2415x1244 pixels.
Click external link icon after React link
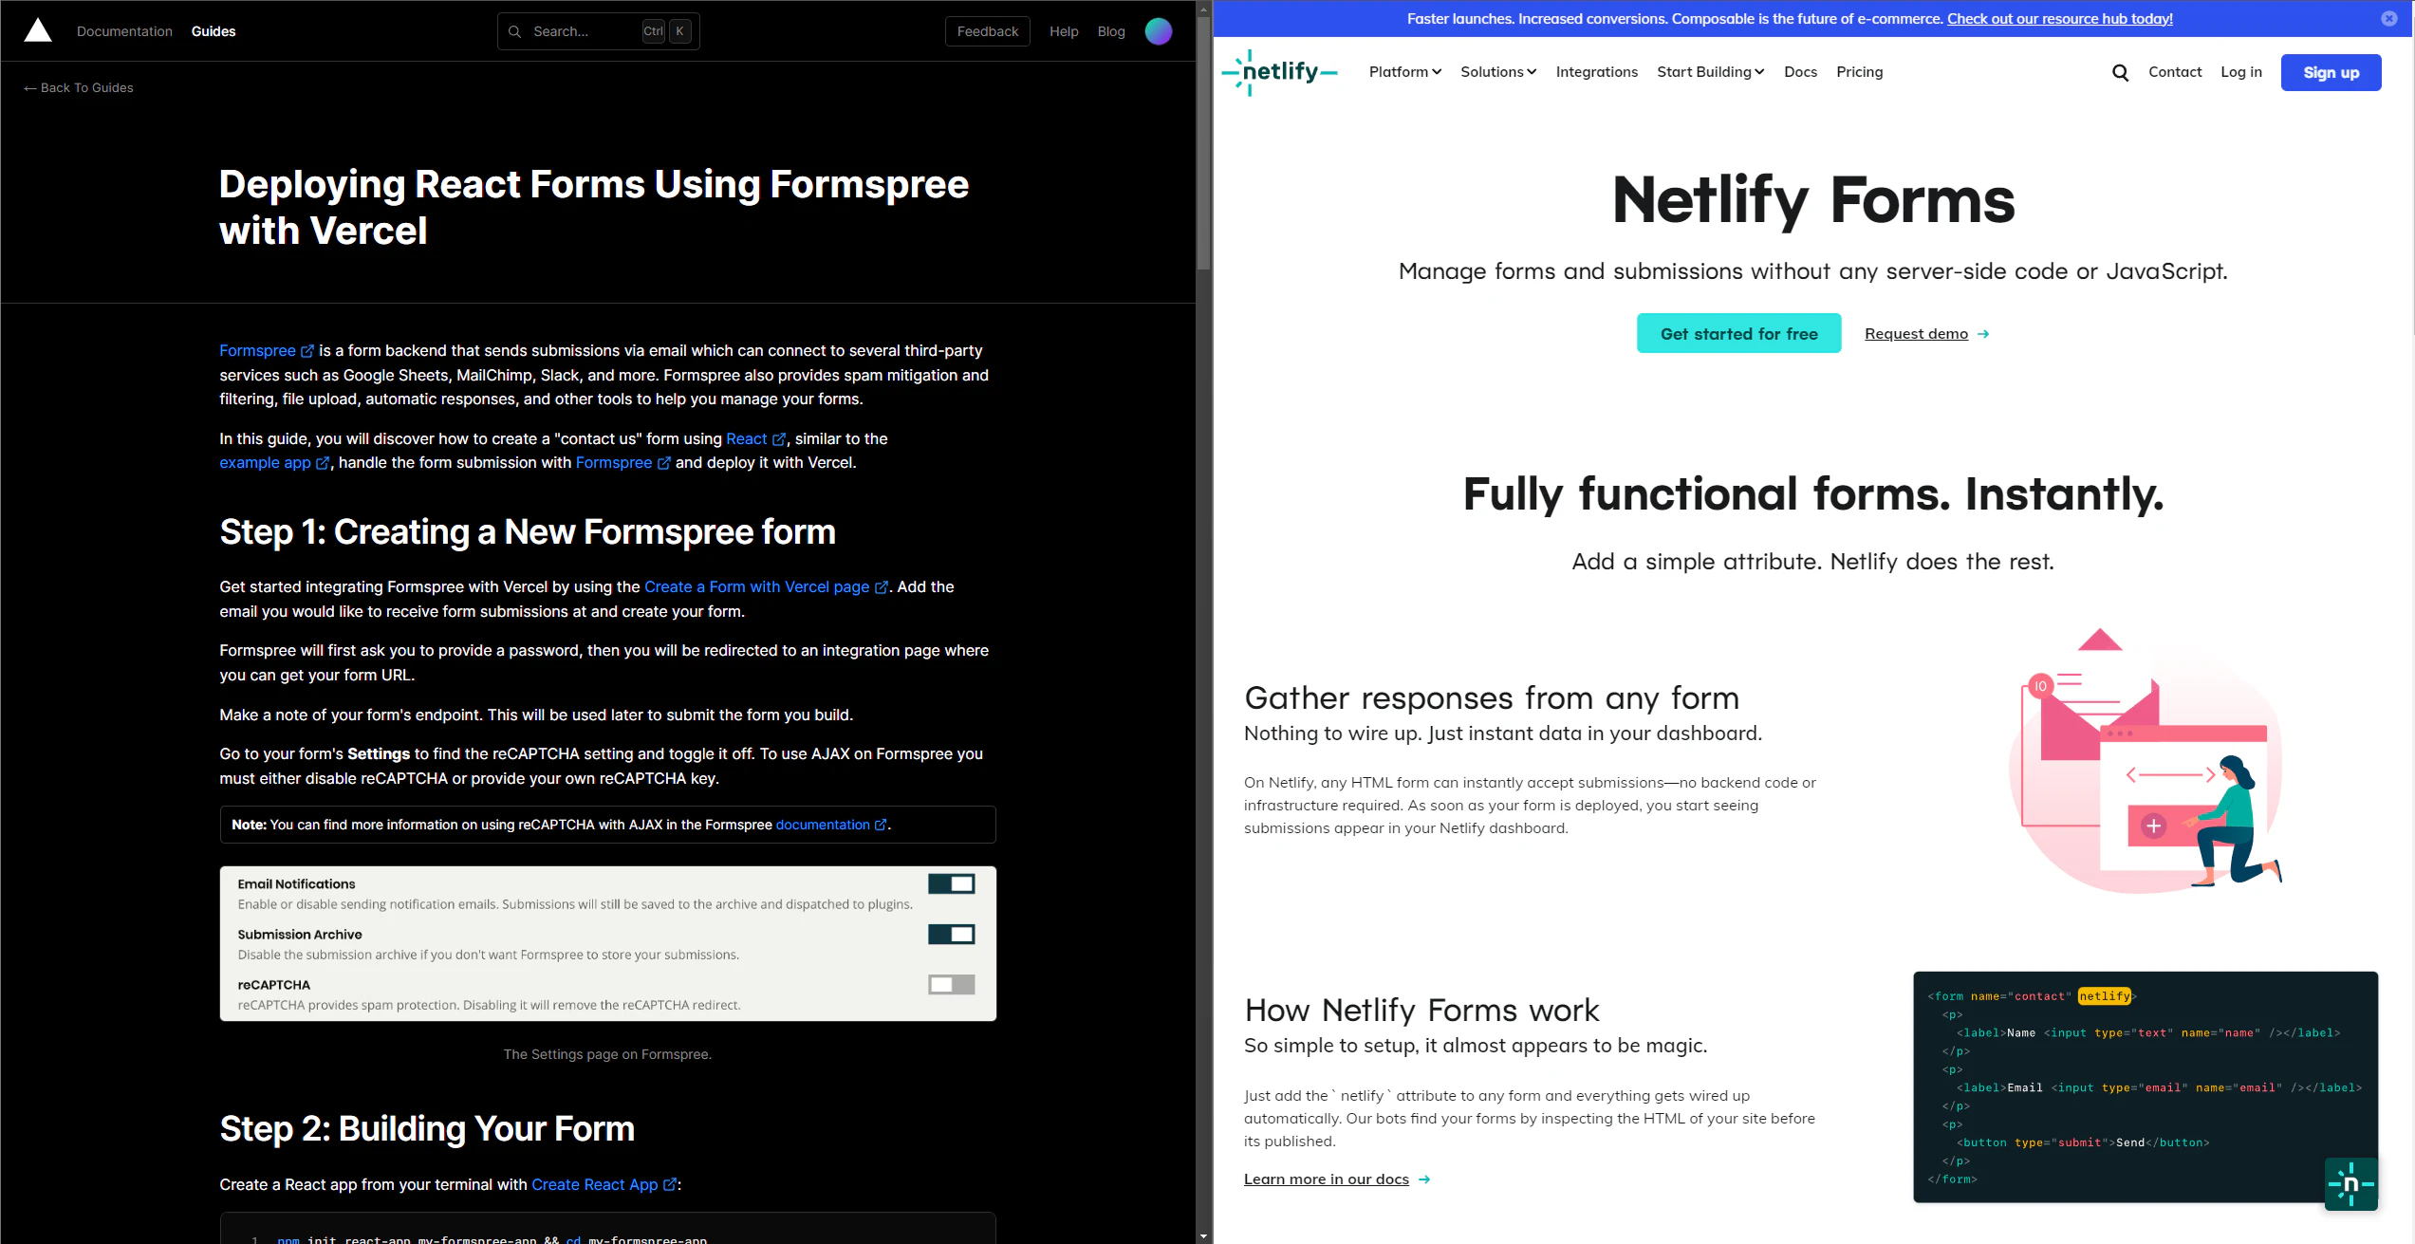point(779,439)
